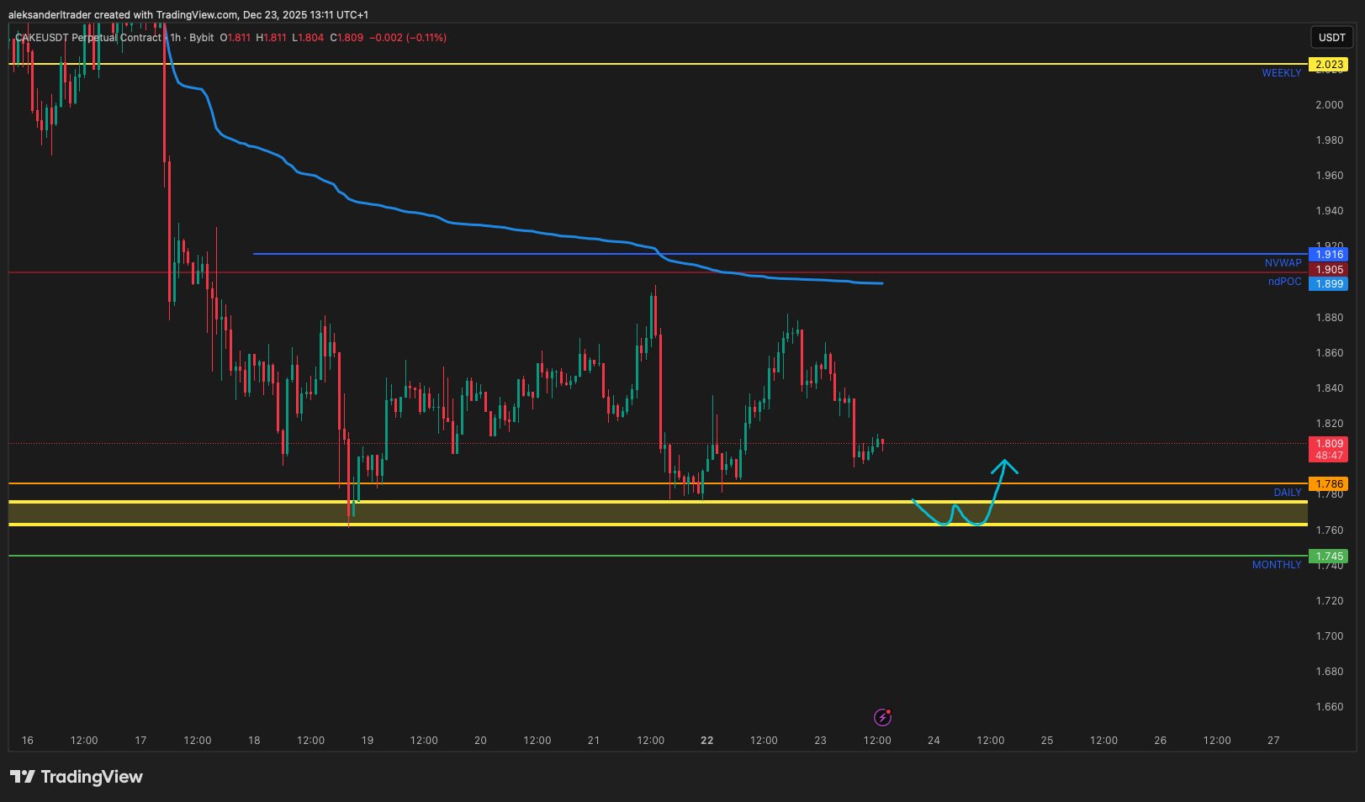The image size is (1365, 802).
Task: Click the yellow 2.023 weekly price label
Action: tap(1329, 65)
